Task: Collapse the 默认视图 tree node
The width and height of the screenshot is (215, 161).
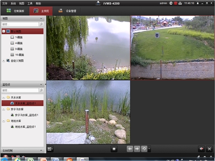Action: [4, 31]
